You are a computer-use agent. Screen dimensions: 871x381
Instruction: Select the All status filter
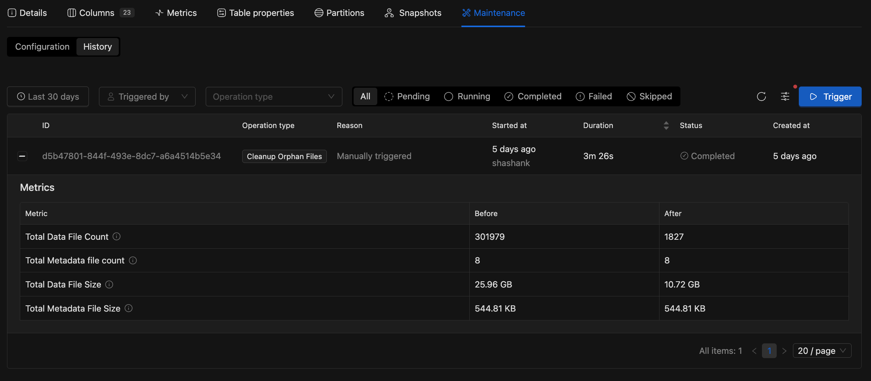pos(365,96)
